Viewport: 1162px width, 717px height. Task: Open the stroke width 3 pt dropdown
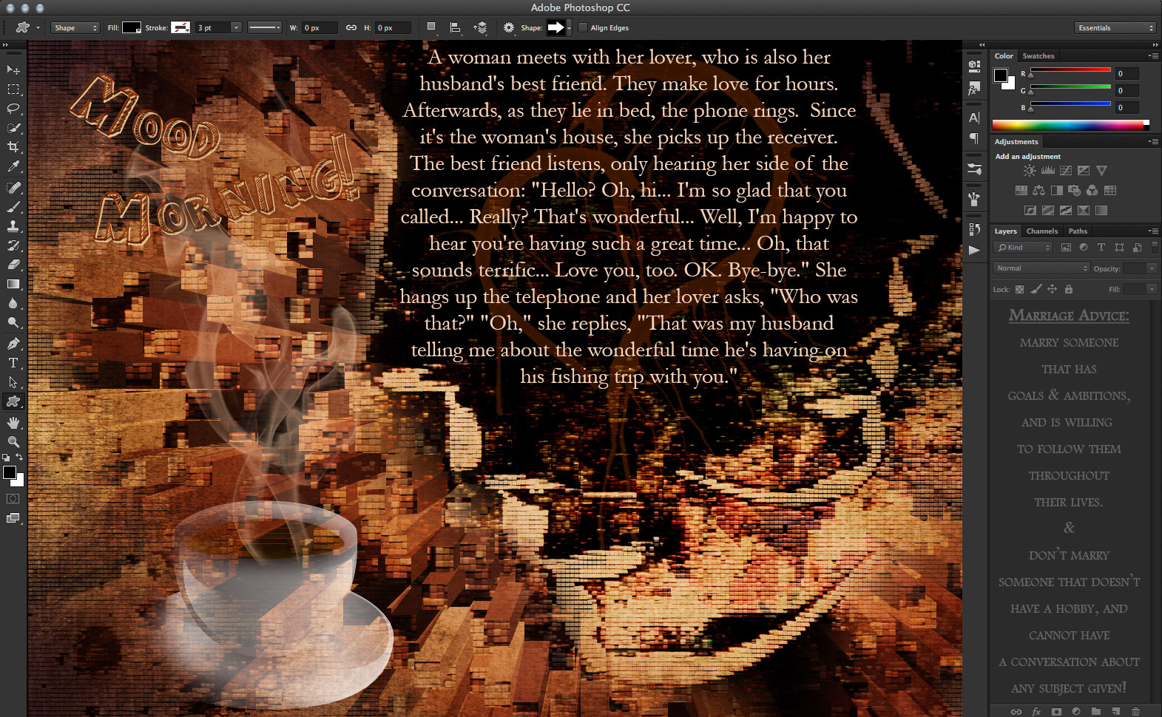(236, 28)
